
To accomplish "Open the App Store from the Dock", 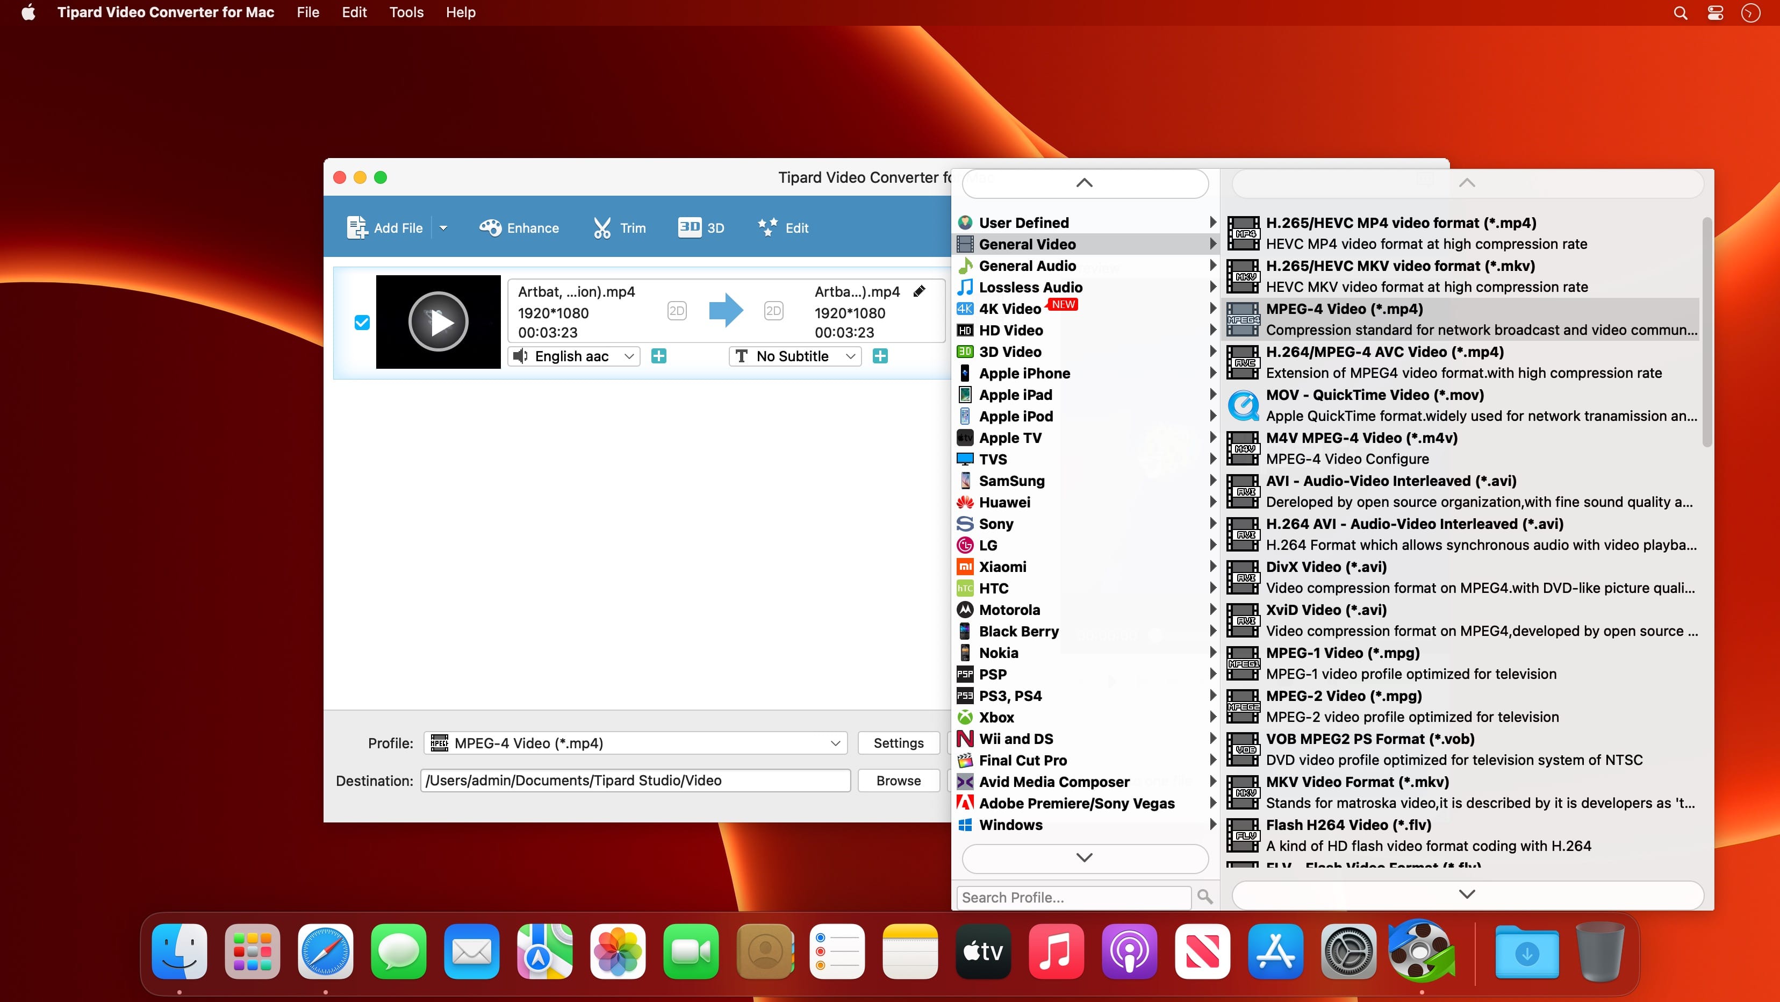I will [1275, 951].
